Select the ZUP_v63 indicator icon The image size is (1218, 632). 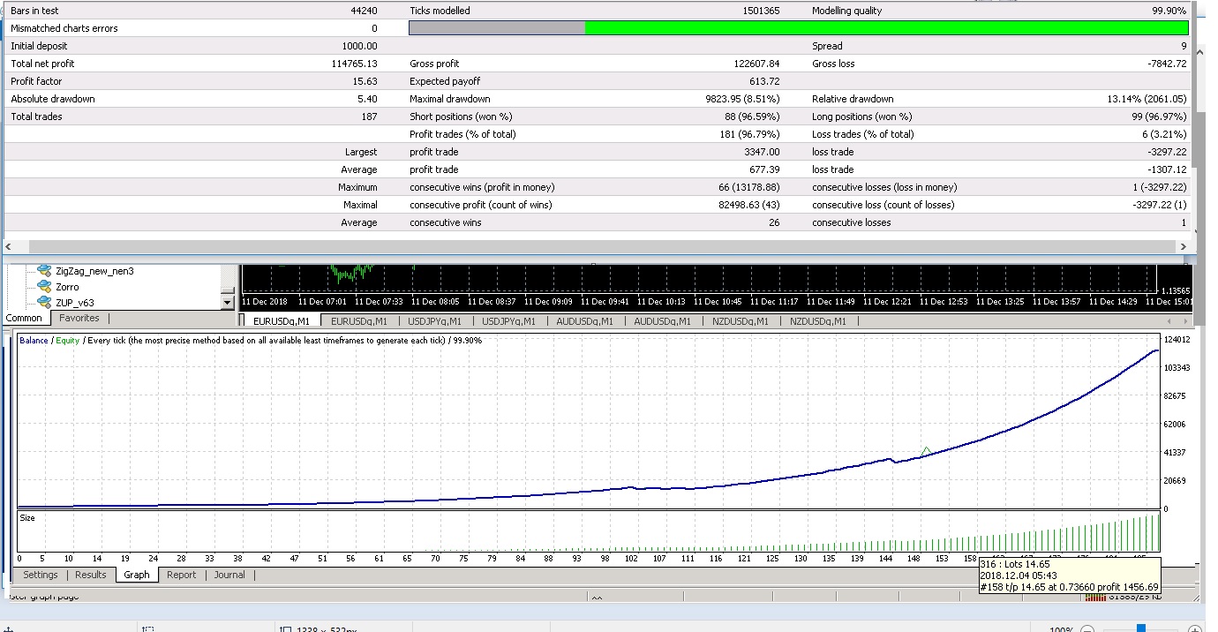pos(43,303)
